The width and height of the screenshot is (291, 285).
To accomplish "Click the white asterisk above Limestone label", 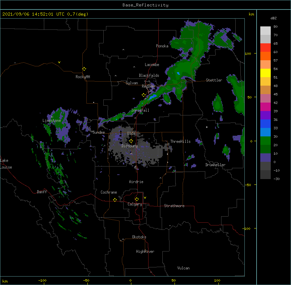I will click(52, 117).
